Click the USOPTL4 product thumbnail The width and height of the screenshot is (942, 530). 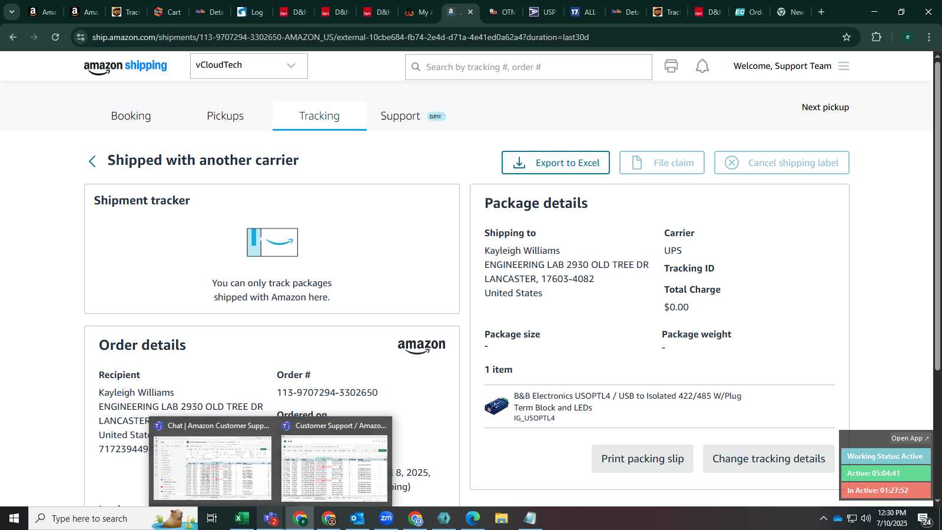coord(496,406)
